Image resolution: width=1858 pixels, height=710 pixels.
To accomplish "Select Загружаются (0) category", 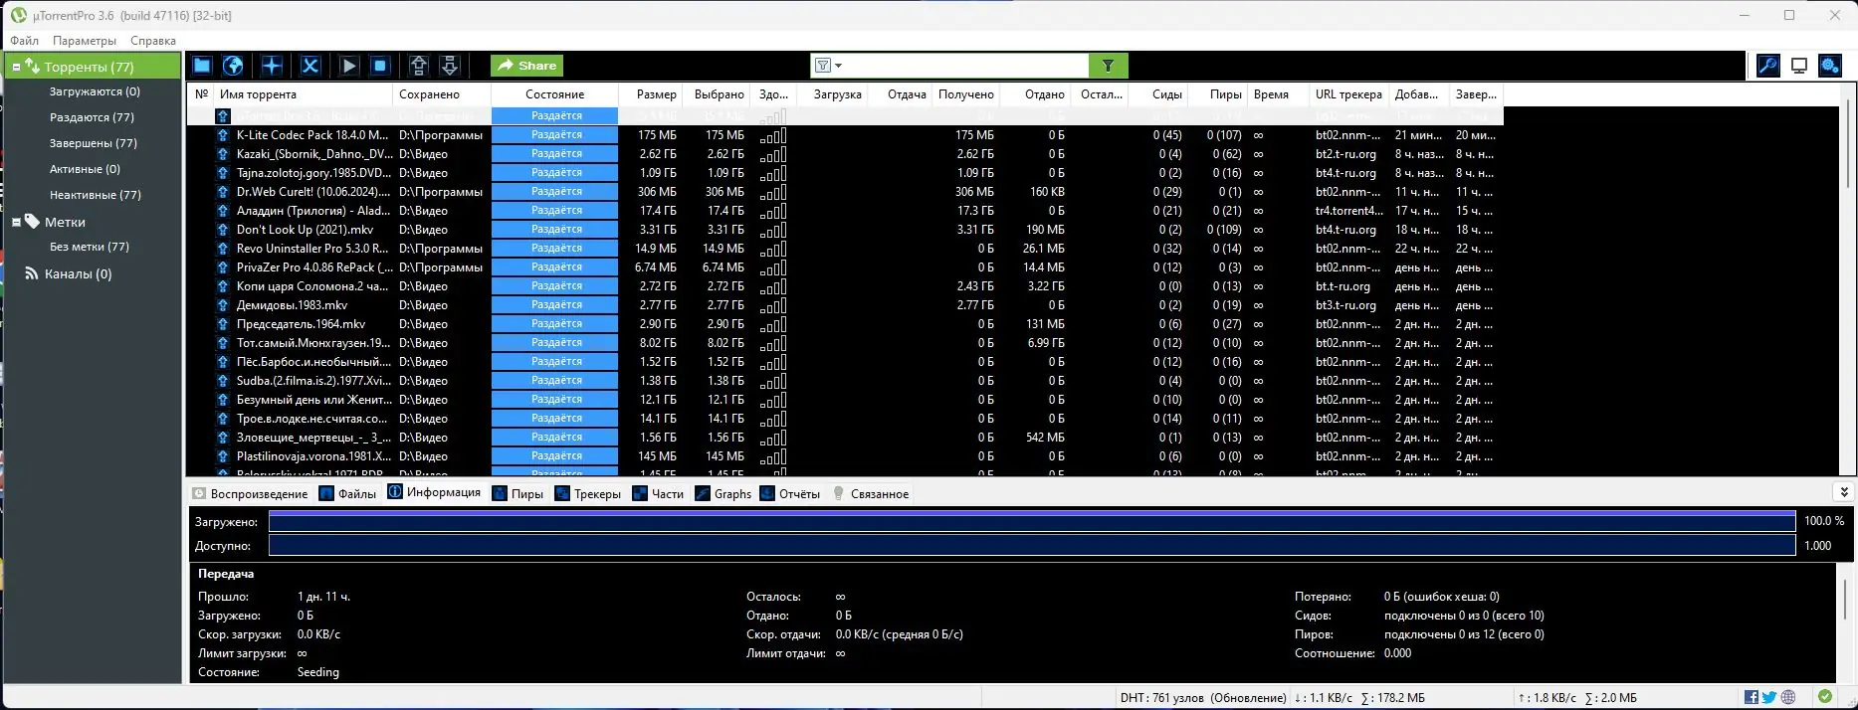I will coord(95,91).
